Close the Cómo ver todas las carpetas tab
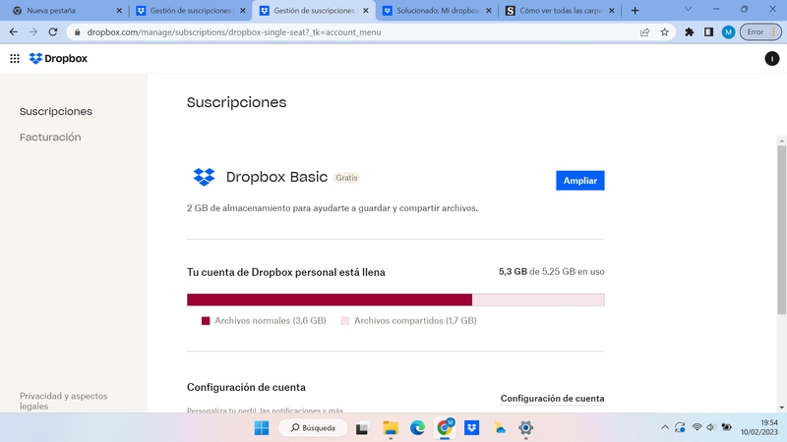 click(x=612, y=11)
